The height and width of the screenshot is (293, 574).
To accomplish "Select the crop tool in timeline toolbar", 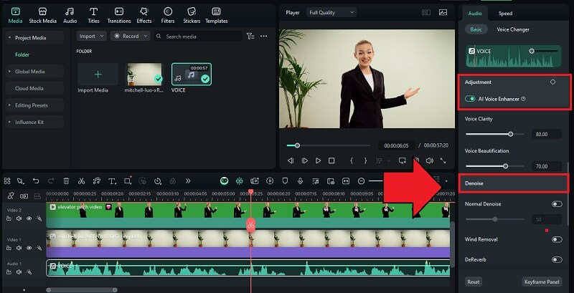I will click(128, 181).
